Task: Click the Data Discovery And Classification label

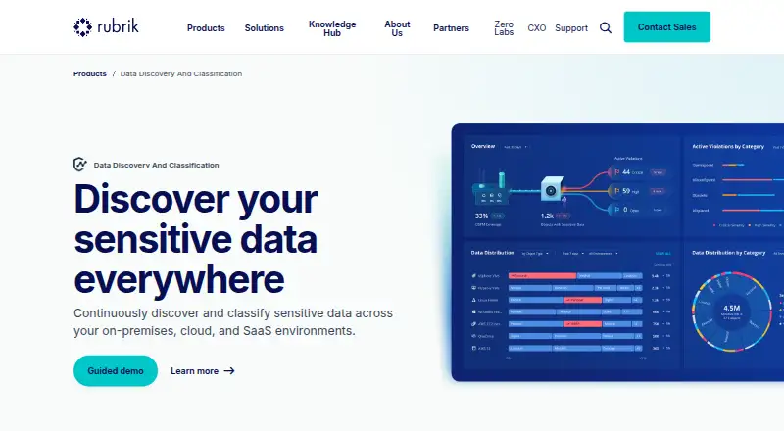Action: [x=156, y=165]
